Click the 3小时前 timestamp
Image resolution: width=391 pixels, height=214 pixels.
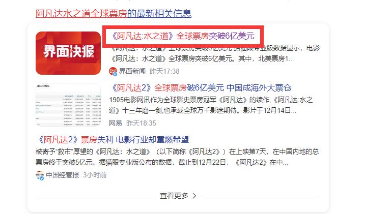pos(95,175)
